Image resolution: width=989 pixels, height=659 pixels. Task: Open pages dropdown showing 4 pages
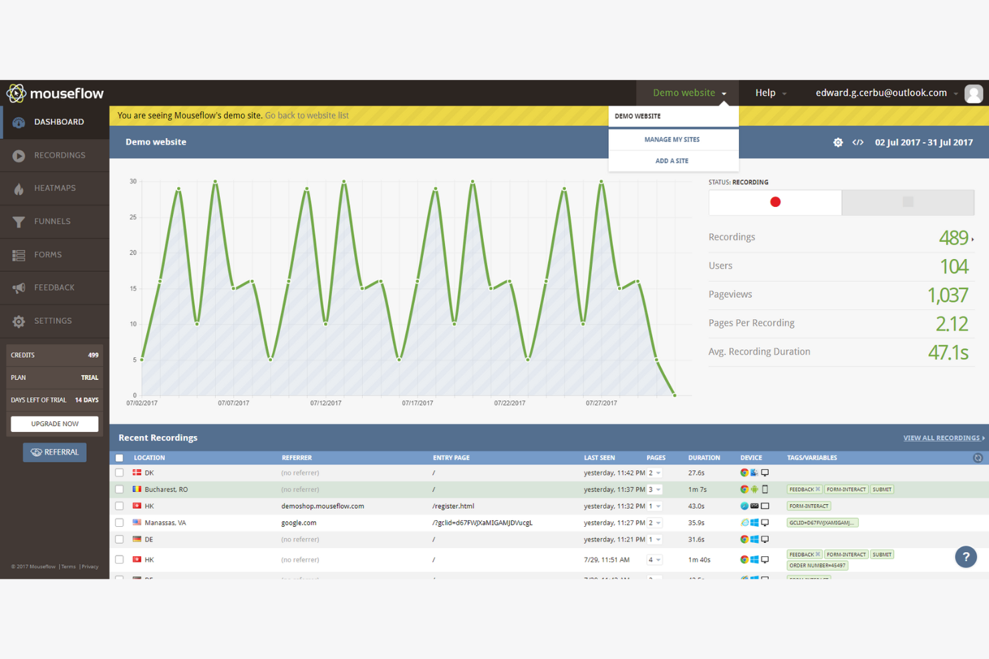pos(654,560)
